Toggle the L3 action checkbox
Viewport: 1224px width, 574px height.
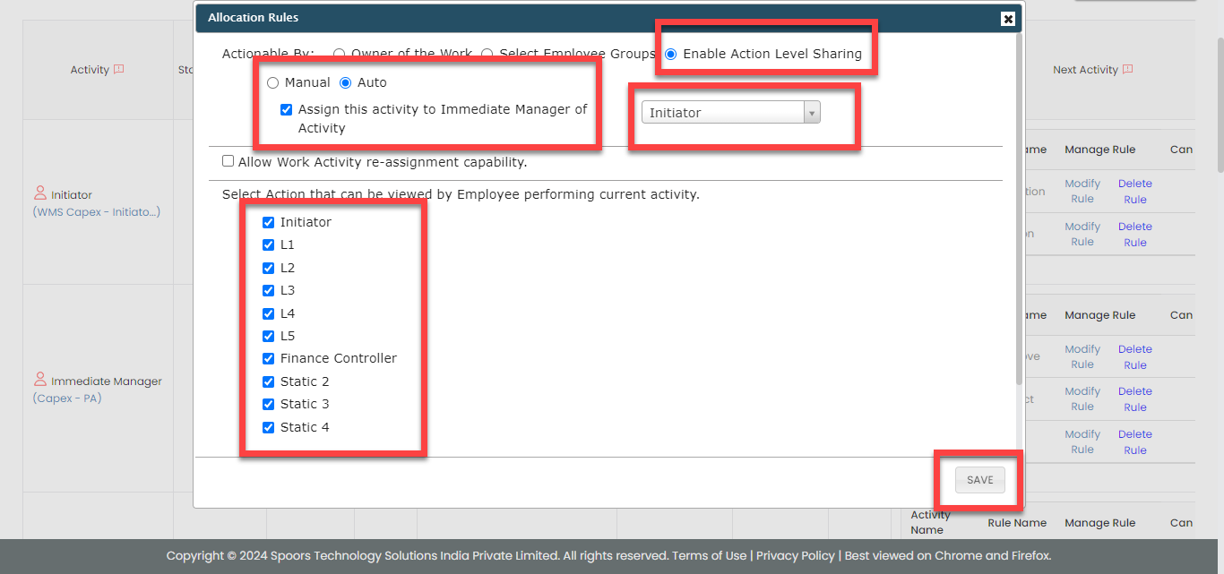[268, 291]
